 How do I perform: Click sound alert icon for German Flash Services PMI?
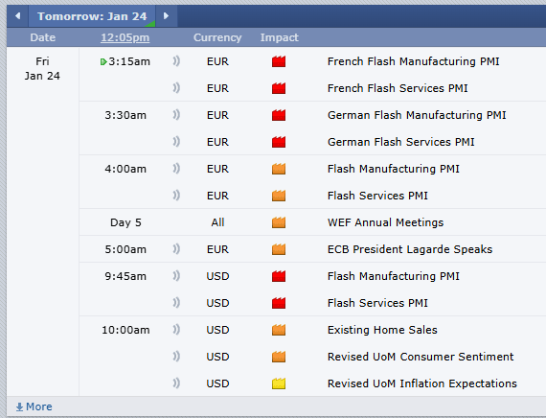coord(176,142)
